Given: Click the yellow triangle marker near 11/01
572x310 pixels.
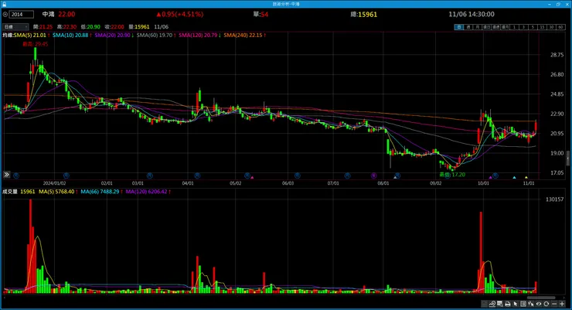Looking at the screenshot, I should click(x=526, y=178).
